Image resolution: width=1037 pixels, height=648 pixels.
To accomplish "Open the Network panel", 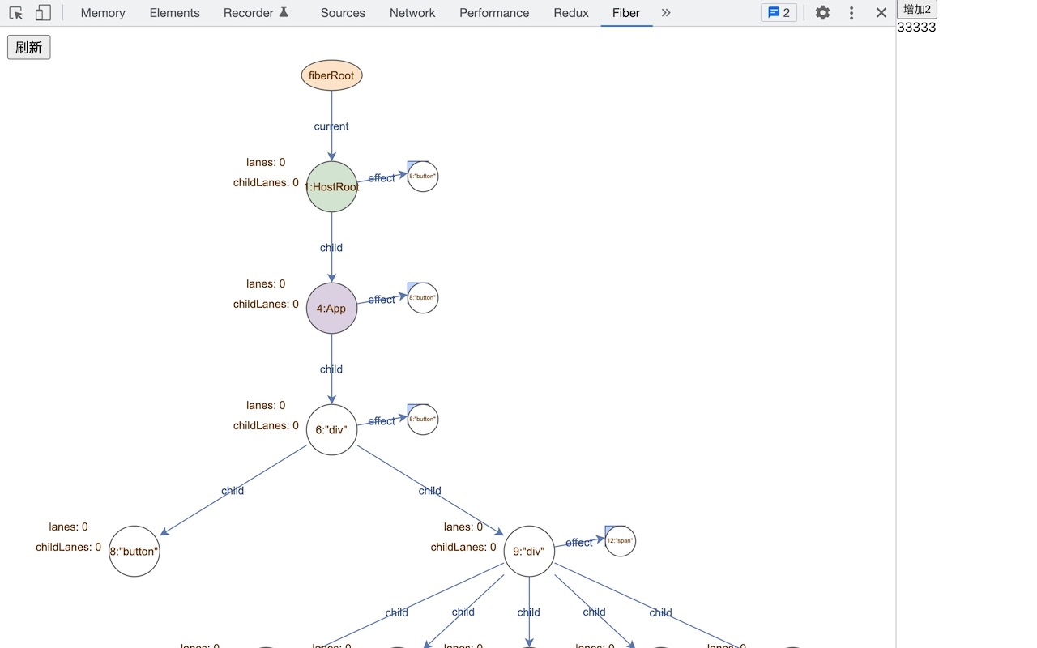I will tap(412, 13).
